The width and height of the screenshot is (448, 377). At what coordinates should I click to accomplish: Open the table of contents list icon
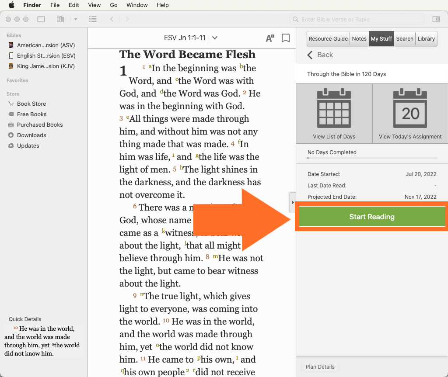pos(93,19)
